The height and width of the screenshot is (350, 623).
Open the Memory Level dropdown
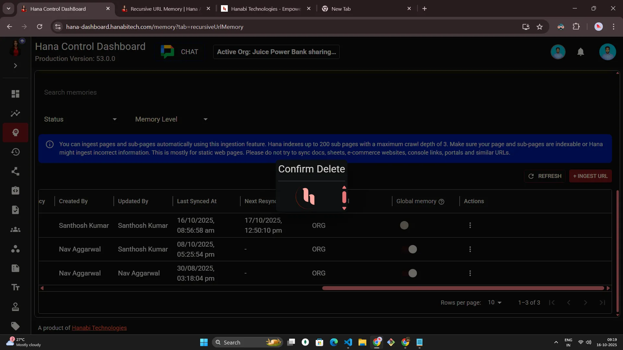171,119
